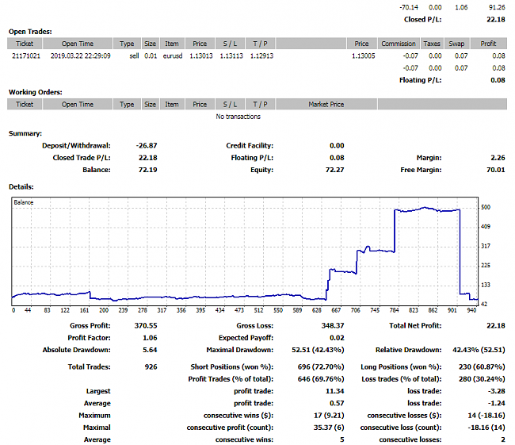Click the average profit trade value 0.57
This screenshot has height=445, width=515.
pos(337,403)
